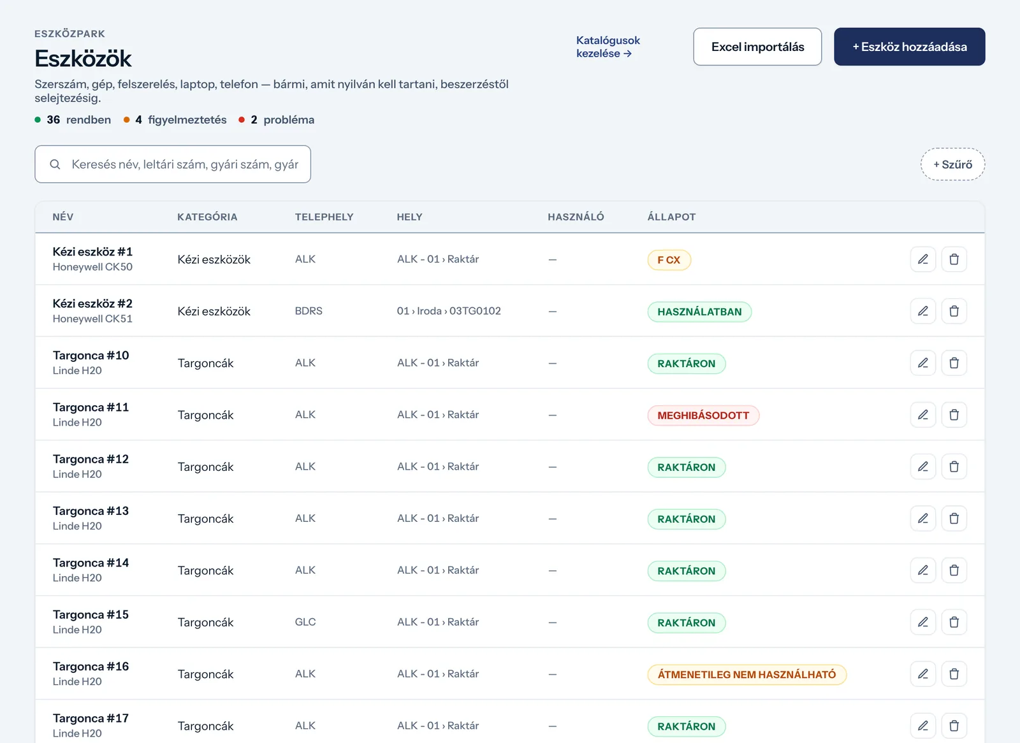Open edit for Targonca #12
Viewport: 1020px width, 743px height.
(x=922, y=466)
